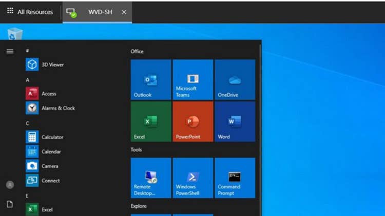Open Remote Desktop tile
The image size is (385, 216).
(x=150, y=178)
